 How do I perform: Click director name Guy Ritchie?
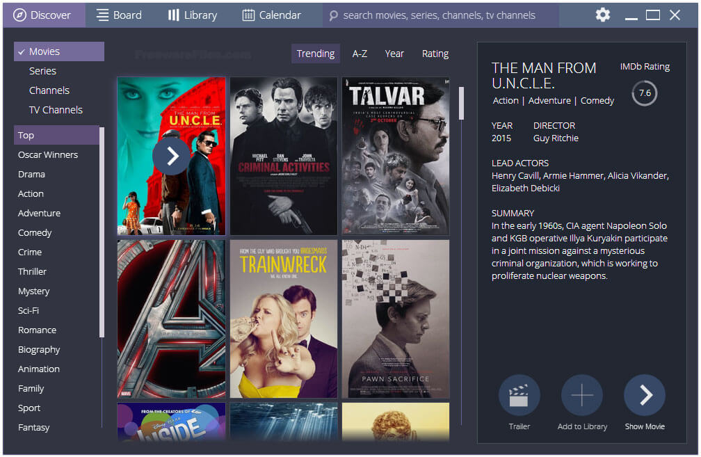tap(556, 138)
